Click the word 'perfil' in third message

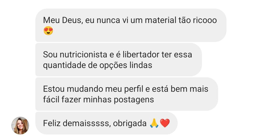[133, 89]
